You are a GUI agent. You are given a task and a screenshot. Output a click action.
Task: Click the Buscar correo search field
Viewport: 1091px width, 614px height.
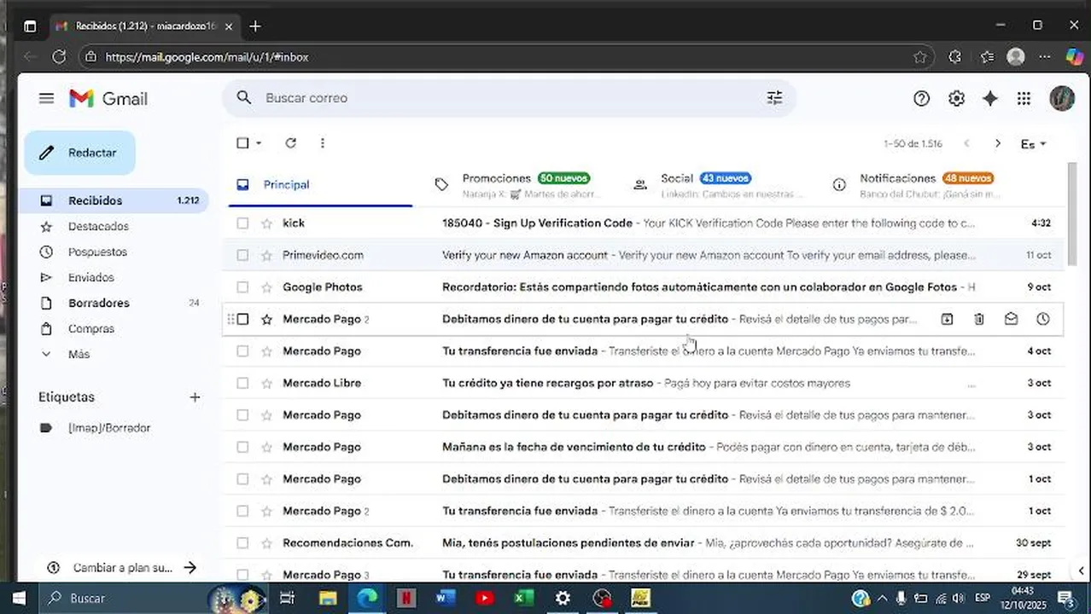click(x=510, y=98)
